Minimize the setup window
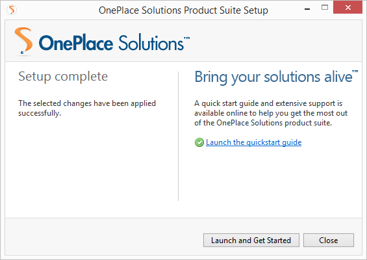Image resolution: width=367 pixels, height=260 pixels. tap(307, 9)
